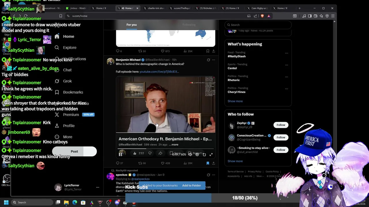Follow Zephyr
Screen dimensions: 369x207
click(x=281, y=125)
